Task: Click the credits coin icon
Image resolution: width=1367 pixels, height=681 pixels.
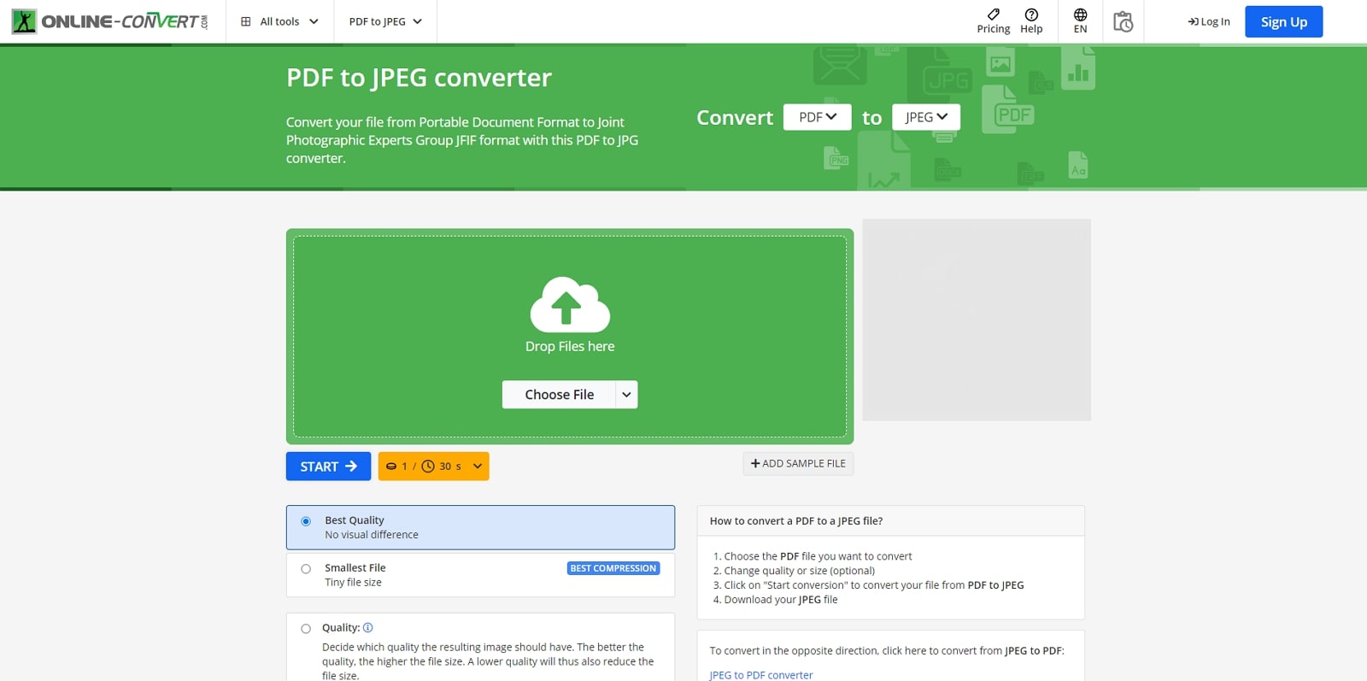Action: (391, 467)
